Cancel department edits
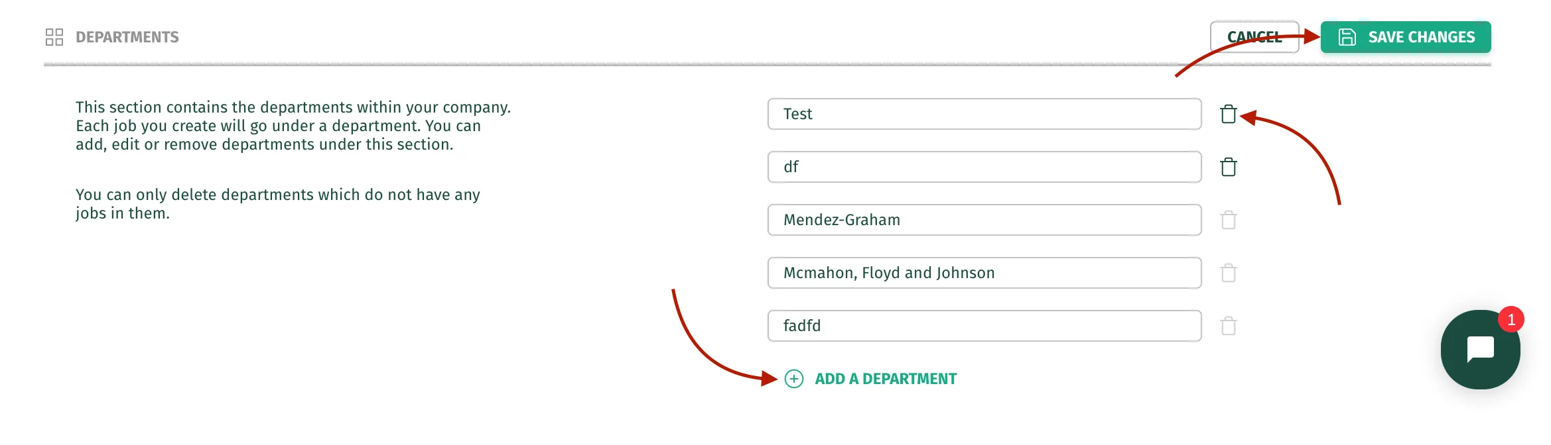Image resolution: width=1551 pixels, height=445 pixels. coord(1254,37)
